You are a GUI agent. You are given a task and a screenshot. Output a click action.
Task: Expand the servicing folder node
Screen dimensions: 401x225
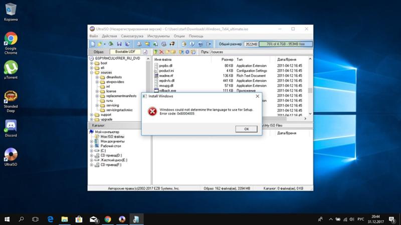97,105
